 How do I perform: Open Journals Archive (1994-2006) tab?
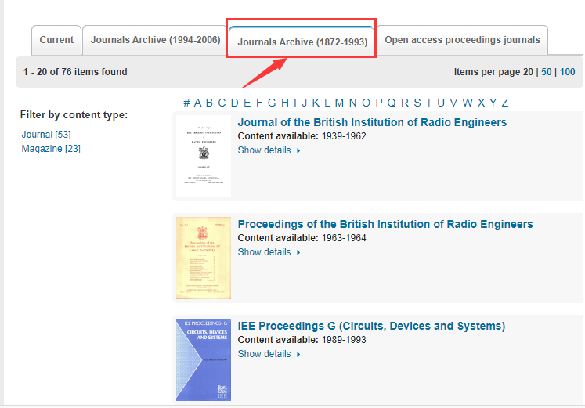pos(155,40)
